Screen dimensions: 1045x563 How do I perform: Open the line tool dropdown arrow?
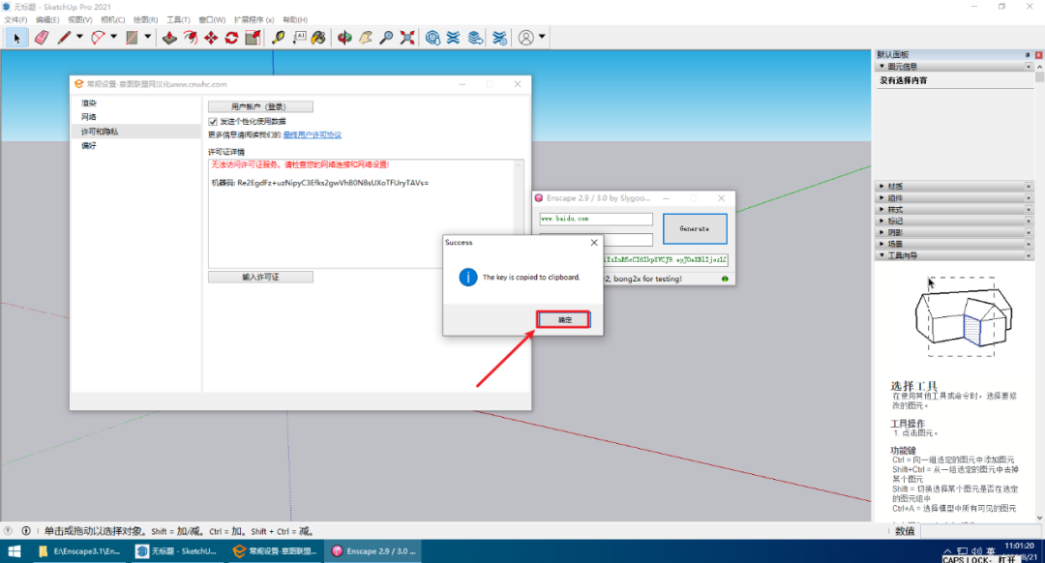tap(79, 38)
